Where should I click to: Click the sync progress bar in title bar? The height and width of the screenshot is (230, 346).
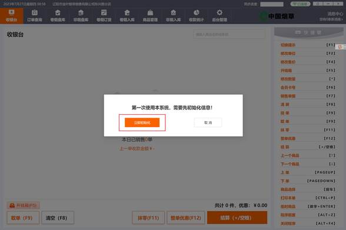(x=272, y=4)
